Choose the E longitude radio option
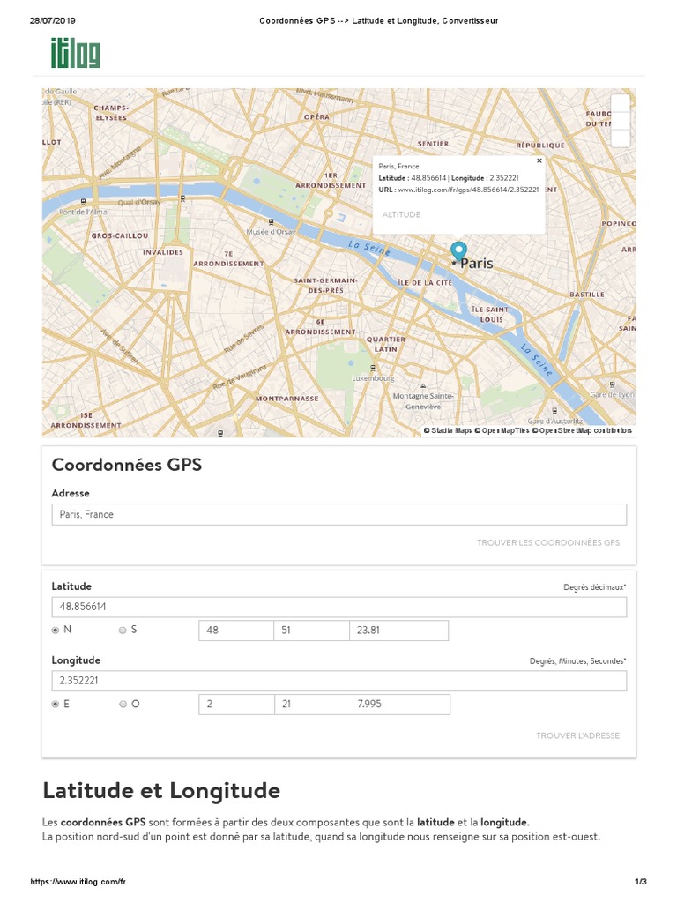 [x=56, y=705]
